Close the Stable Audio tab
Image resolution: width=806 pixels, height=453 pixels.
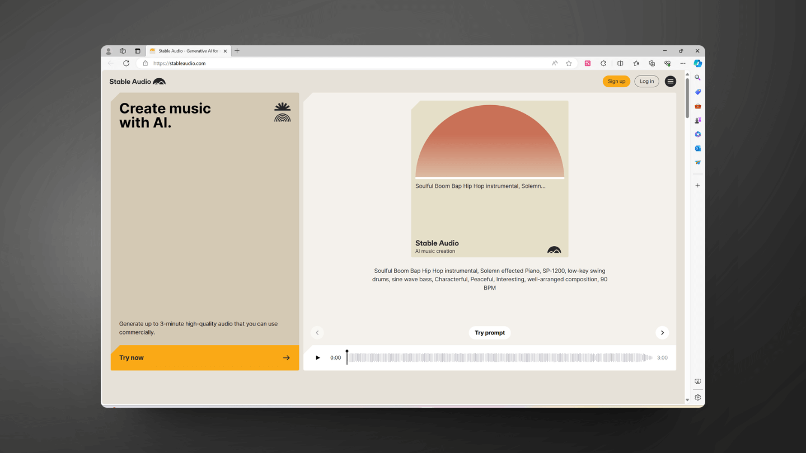(226, 51)
